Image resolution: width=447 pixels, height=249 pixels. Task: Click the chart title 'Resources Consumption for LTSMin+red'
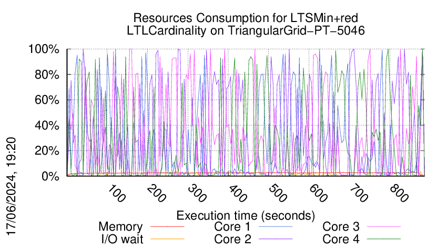[x=246, y=18]
